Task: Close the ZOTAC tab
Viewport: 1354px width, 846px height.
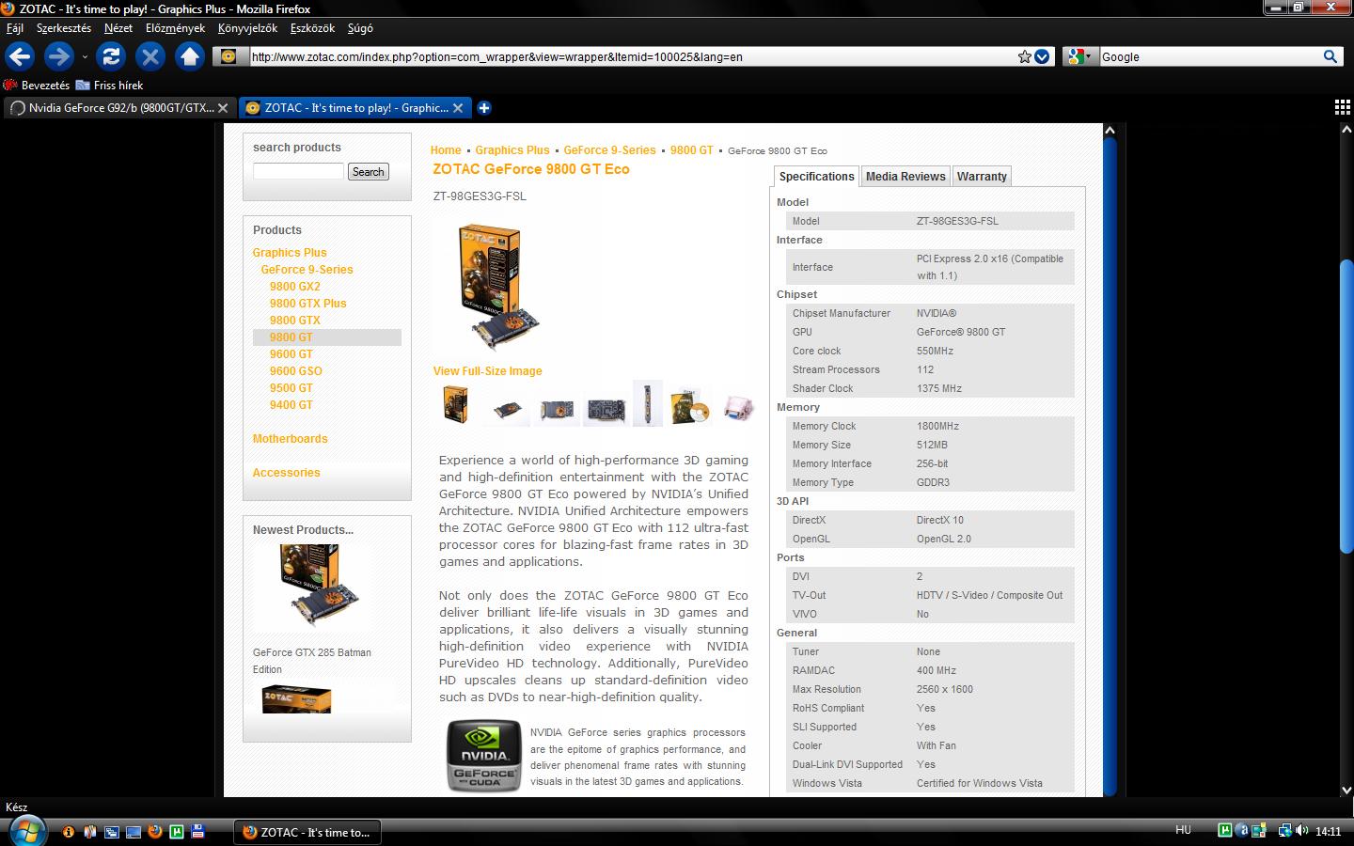Action: click(458, 108)
